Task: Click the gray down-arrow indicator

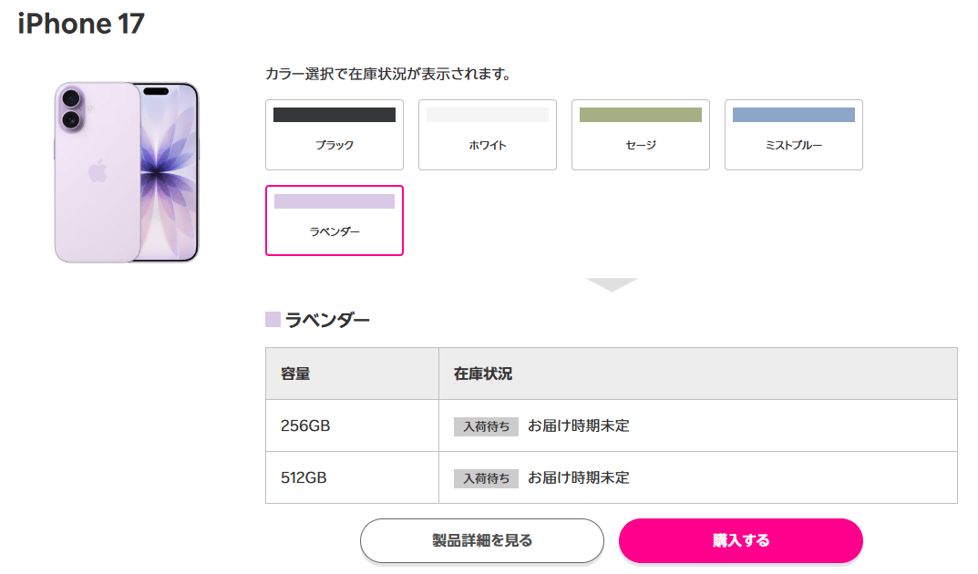Action: tap(612, 284)
